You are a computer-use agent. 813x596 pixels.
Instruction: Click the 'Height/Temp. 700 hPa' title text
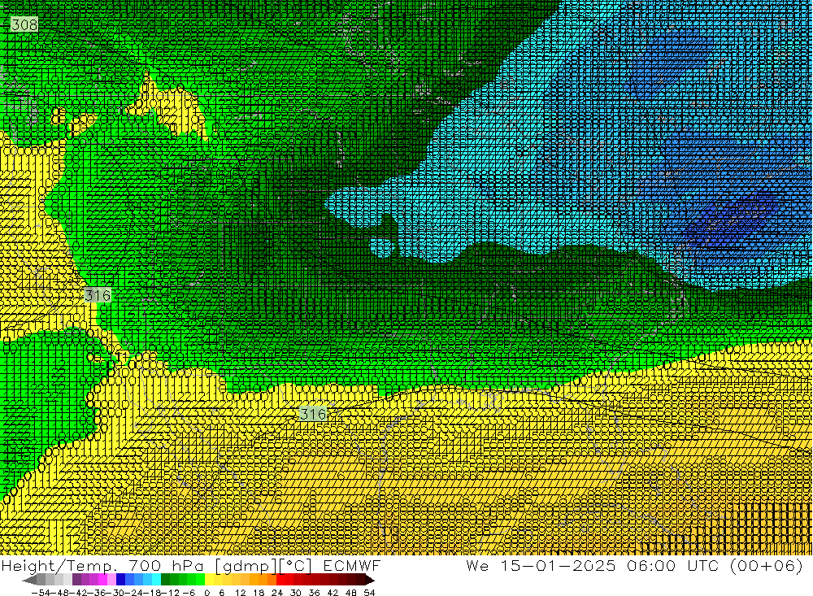102,565
